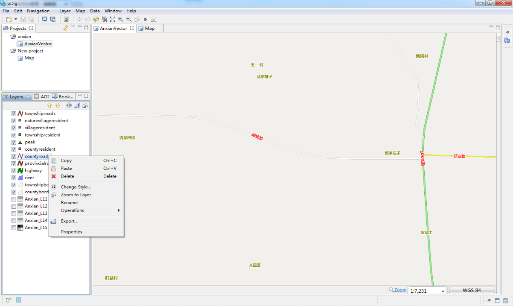
Task: Click the river layer blue polygon swatch
Action: pyautogui.click(x=20, y=178)
